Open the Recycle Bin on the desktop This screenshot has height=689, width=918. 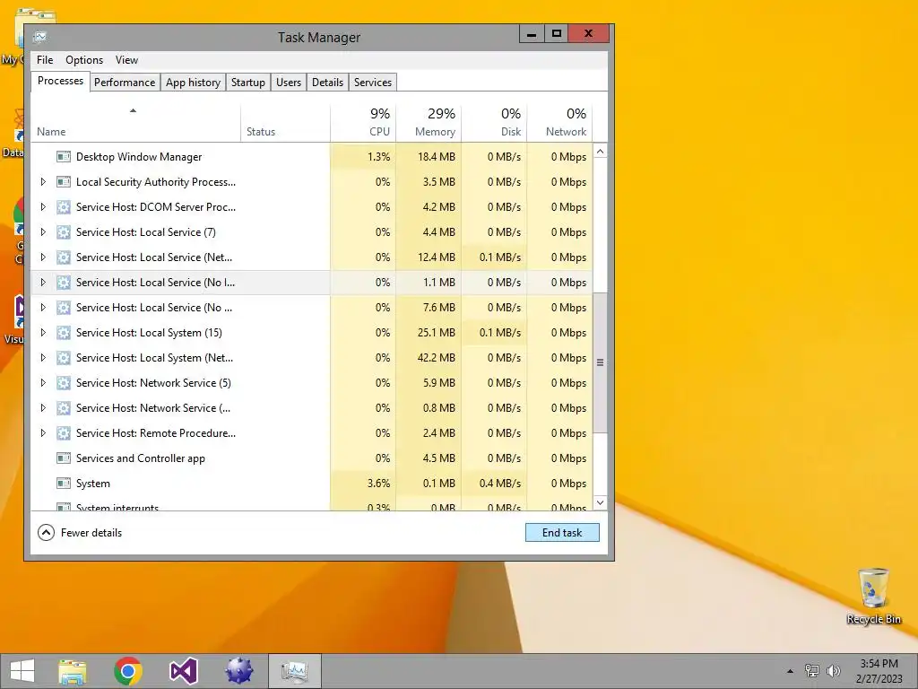[873, 596]
